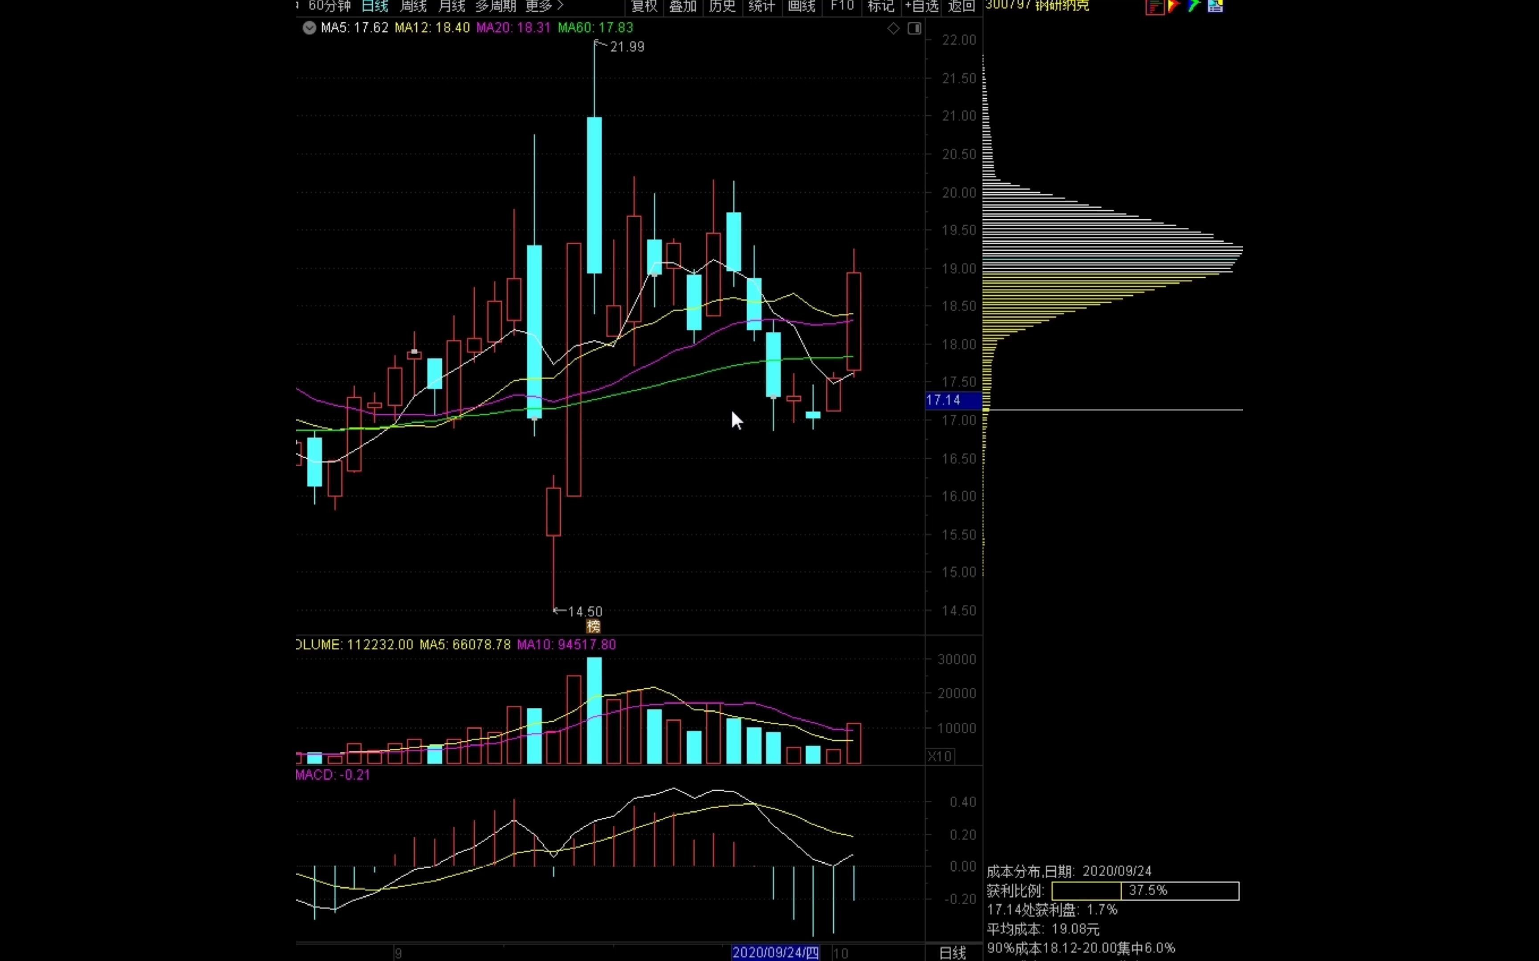Viewport: 1539px width, 961px height.
Task: Switch to the 周线 weekly tab
Action: coord(413,6)
